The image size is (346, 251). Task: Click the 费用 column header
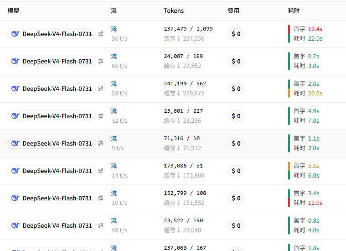click(x=233, y=10)
